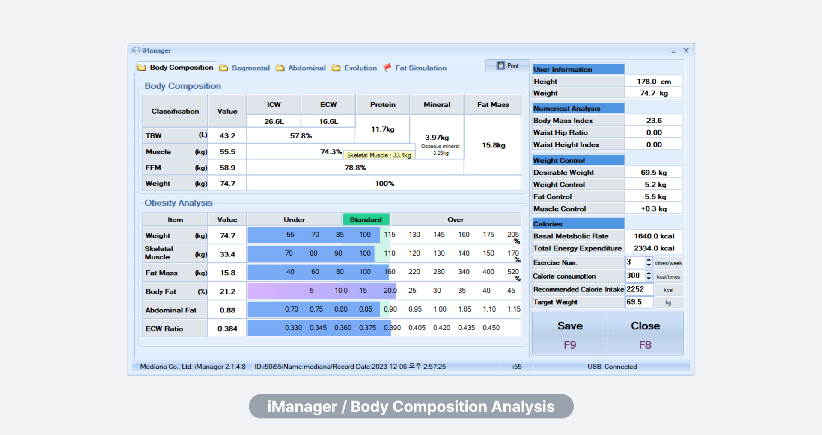Click the Fat Simulation pin icon
Viewport: 822px width, 435px height.
(387, 68)
